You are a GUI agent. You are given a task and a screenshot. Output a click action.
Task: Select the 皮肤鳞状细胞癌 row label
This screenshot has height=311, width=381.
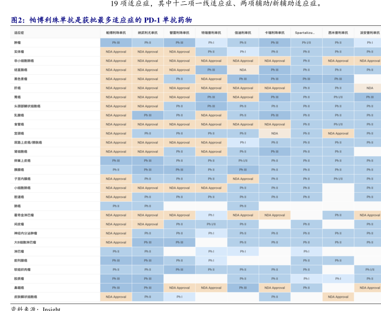point(26,297)
